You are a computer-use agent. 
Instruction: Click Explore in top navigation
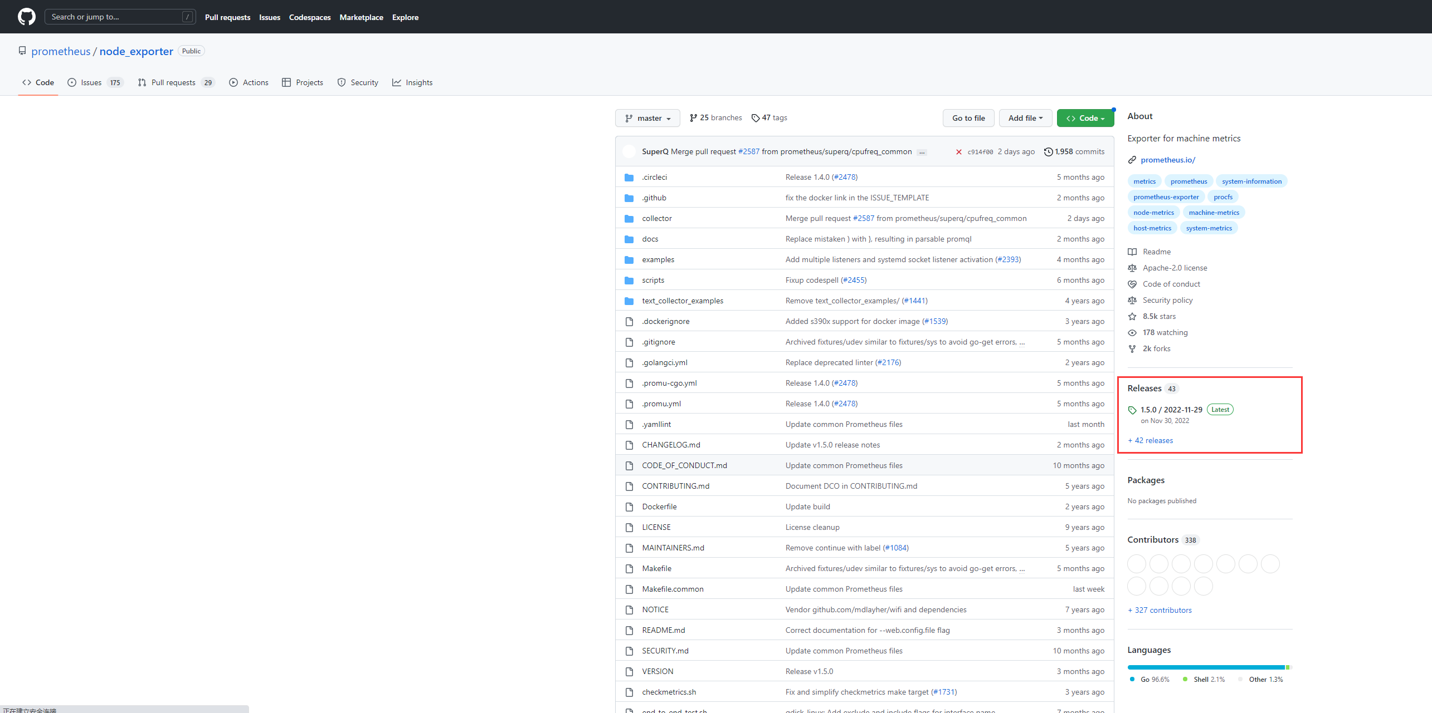(405, 17)
